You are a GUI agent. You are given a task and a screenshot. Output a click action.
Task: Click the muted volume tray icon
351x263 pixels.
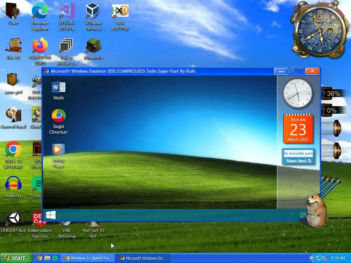pyautogui.click(x=325, y=258)
